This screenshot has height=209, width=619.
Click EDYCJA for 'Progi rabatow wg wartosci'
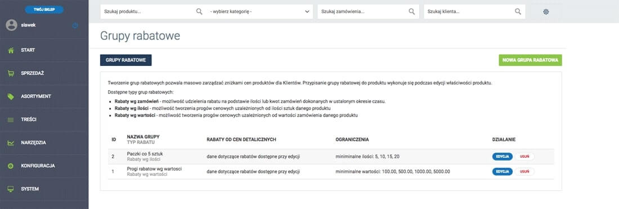pos(502,171)
